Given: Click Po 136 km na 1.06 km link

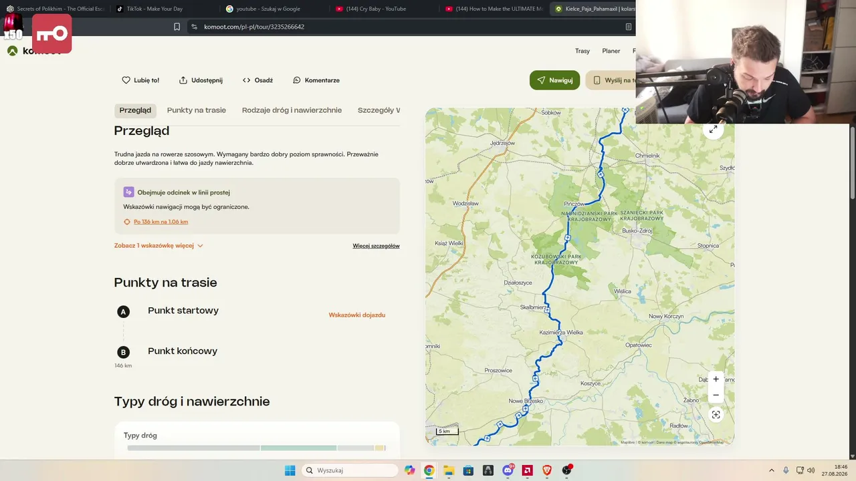Looking at the screenshot, I should (x=160, y=222).
